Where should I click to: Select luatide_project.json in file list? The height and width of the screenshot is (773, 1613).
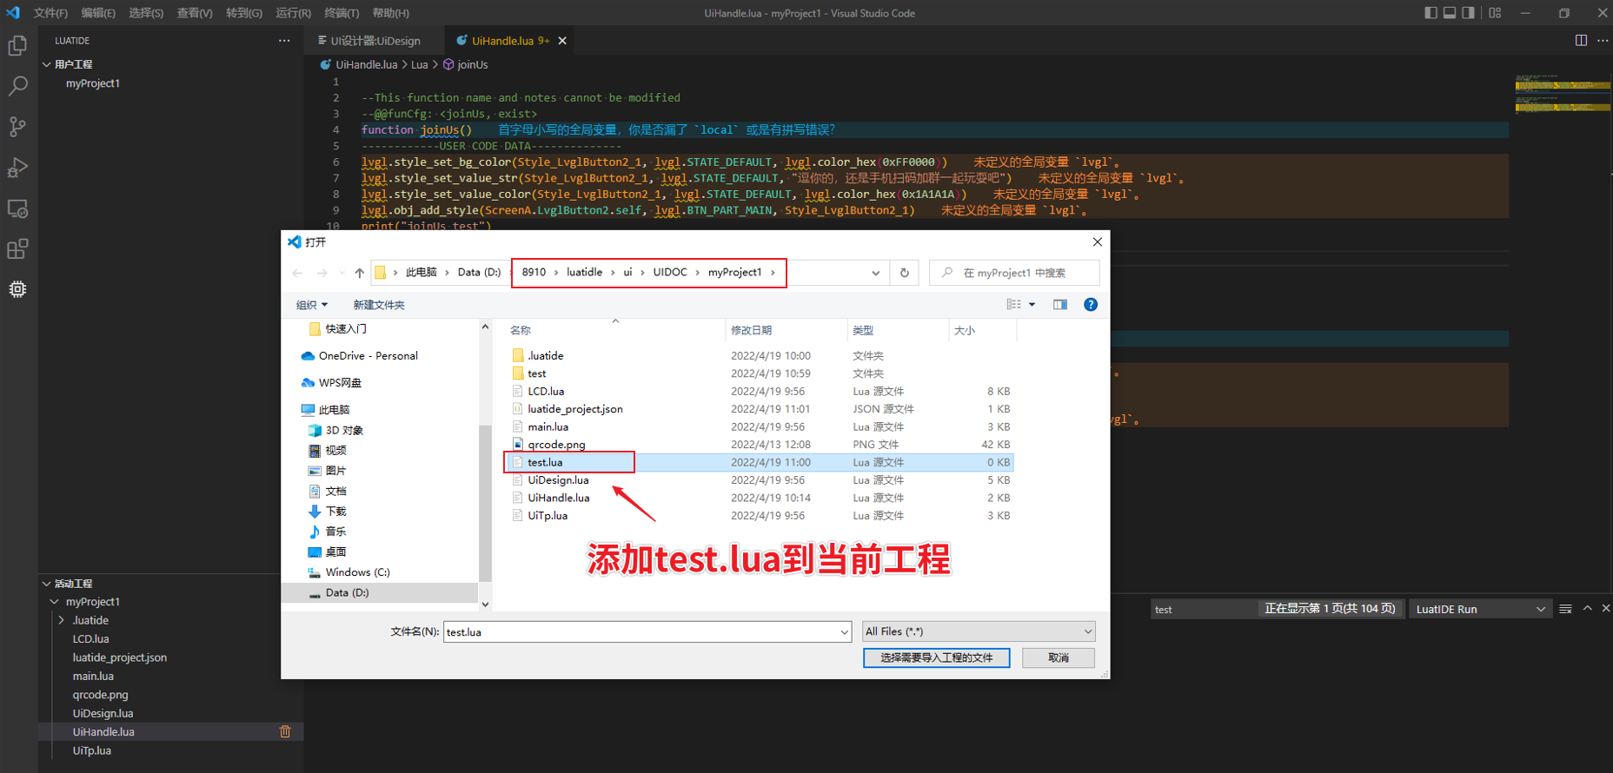click(x=575, y=409)
